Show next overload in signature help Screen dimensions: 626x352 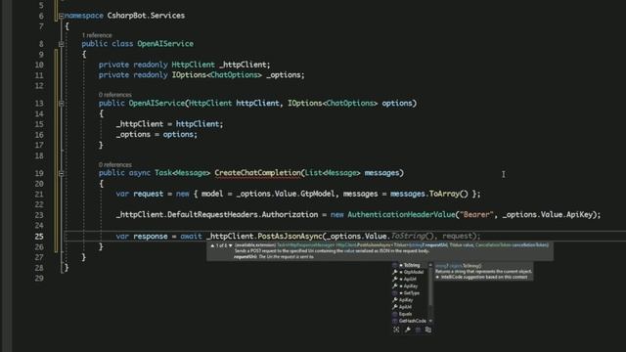point(231,245)
